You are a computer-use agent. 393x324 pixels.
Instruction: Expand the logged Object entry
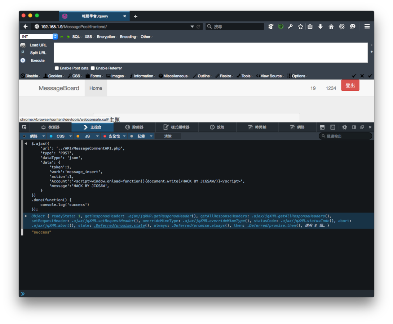point(26,216)
